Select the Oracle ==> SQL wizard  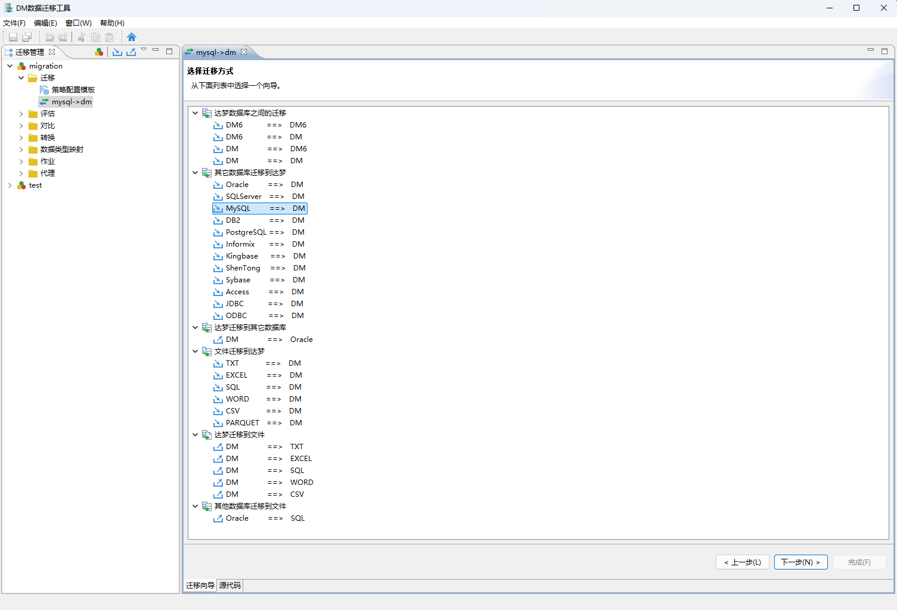(x=259, y=518)
